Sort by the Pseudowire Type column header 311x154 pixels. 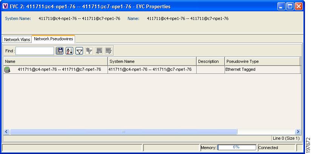tap(263, 61)
